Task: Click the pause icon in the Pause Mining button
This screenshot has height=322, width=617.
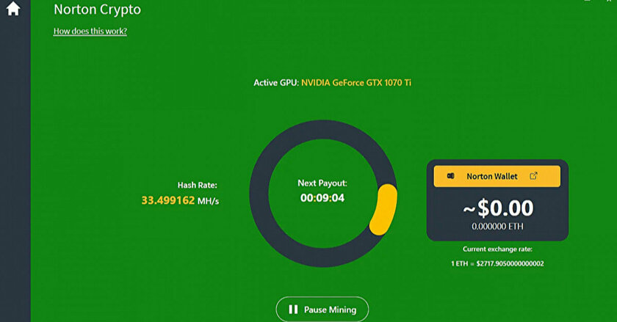Action: (x=292, y=310)
